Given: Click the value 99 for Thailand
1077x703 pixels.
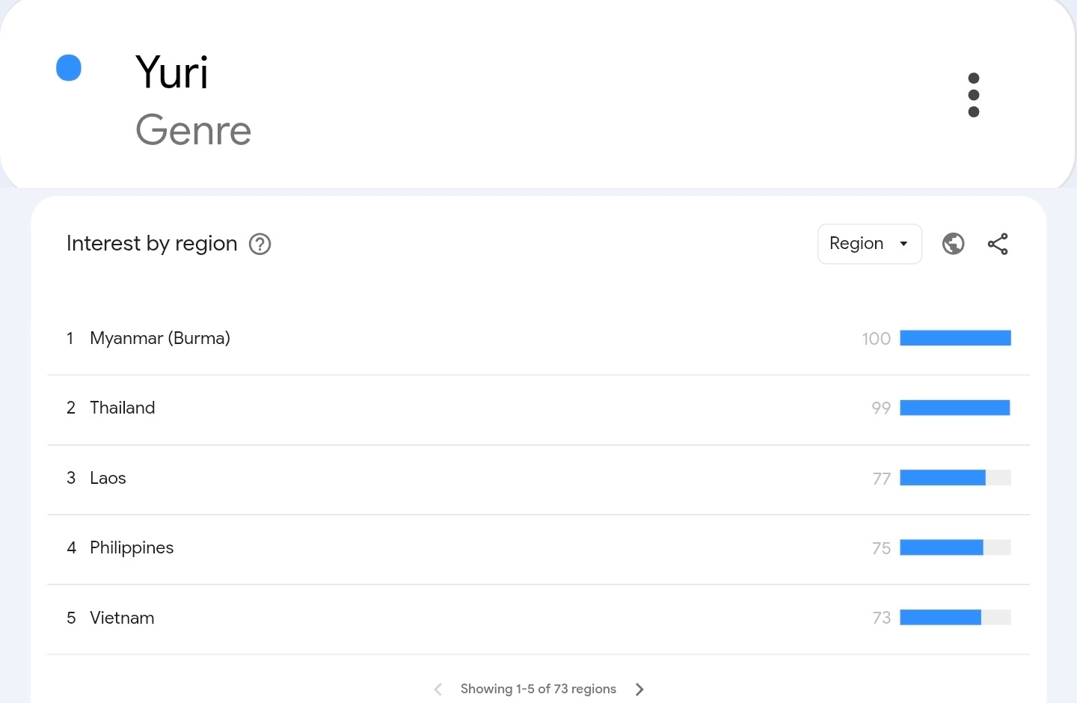Looking at the screenshot, I should [x=881, y=408].
